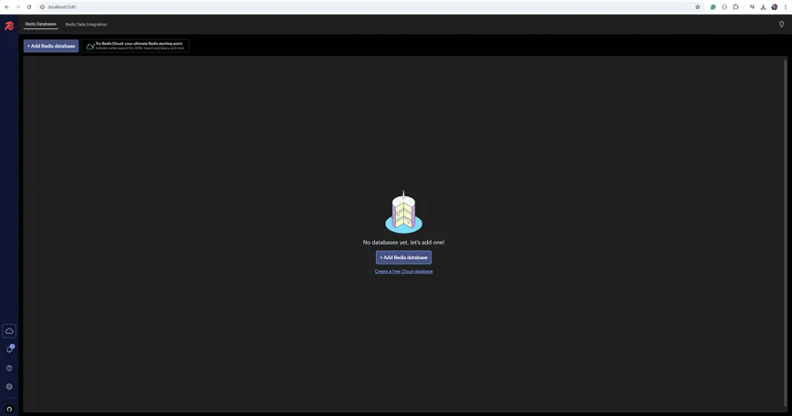
Task: Open the browser extensions puzzle icon
Action: coord(736,7)
